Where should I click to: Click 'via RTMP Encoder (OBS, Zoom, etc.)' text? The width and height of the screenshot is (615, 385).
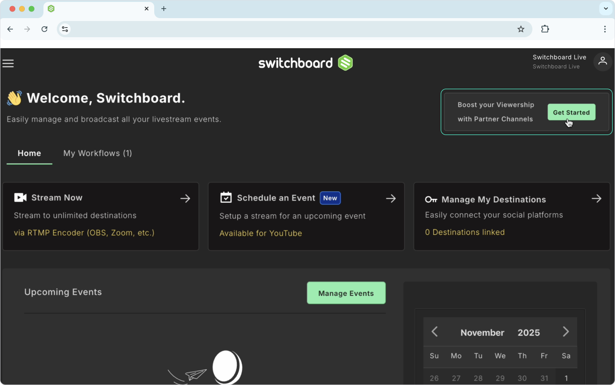pyautogui.click(x=84, y=233)
